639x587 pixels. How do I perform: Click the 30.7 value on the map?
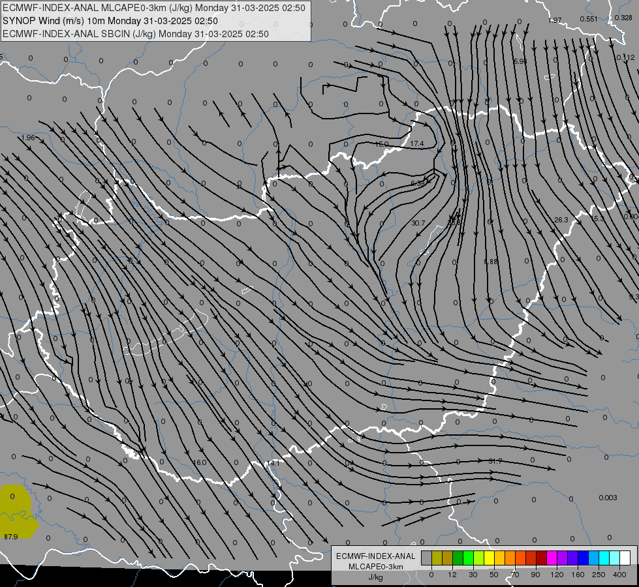[x=418, y=223]
